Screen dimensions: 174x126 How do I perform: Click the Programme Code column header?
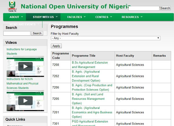pos(61,56)
